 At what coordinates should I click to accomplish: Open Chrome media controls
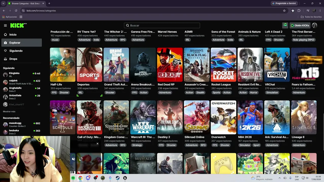(x=308, y=11)
